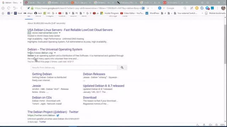Open the search engine chooser dropdown arrow
The width and height of the screenshot is (227, 127).
click(x=164, y=8)
